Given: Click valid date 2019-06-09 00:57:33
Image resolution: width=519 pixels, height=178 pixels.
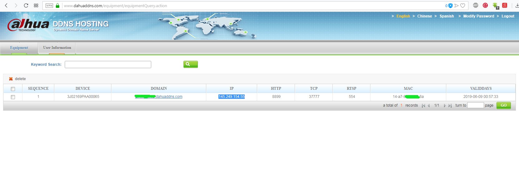Looking at the screenshot, I should click(x=481, y=97).
